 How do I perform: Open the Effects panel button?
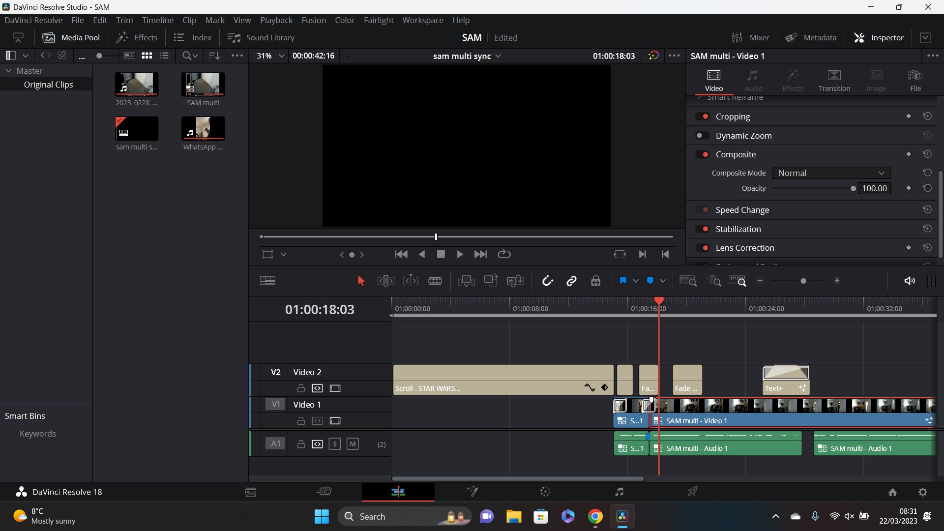[x=137, y=38]
